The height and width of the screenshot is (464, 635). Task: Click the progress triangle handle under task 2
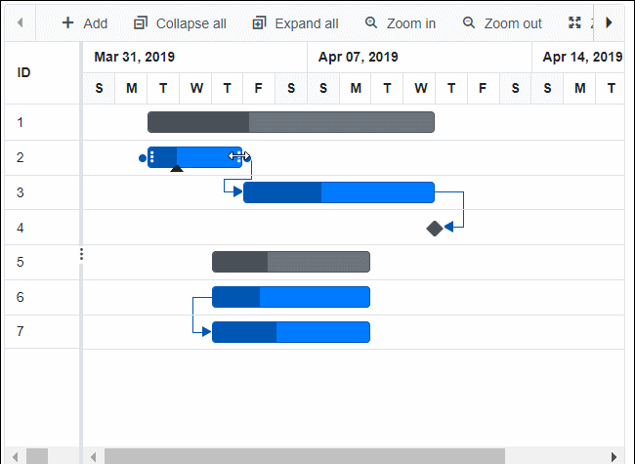pos(177,169)
